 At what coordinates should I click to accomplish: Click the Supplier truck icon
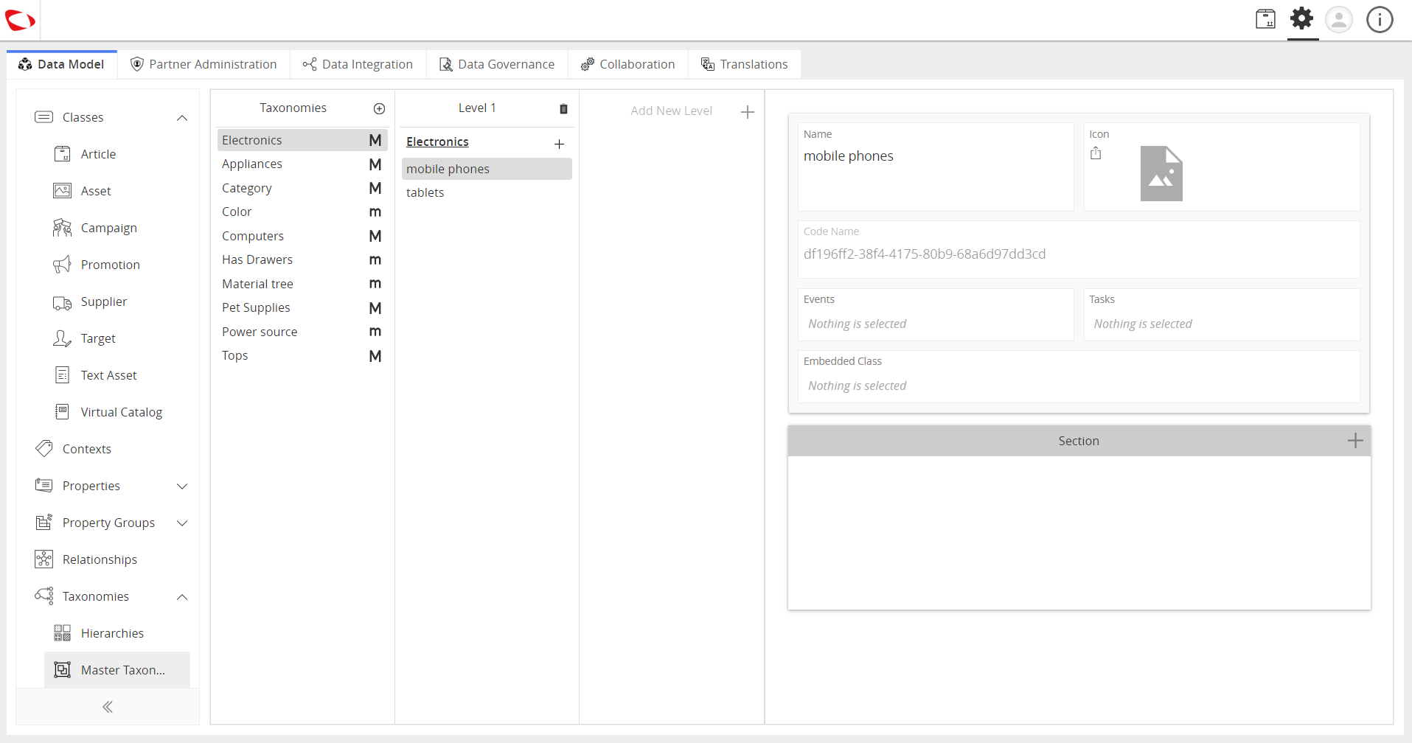pos(63,302)
